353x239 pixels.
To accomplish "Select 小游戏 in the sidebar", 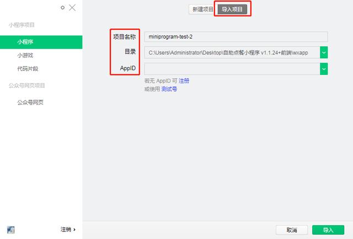I will pos(25,55).
